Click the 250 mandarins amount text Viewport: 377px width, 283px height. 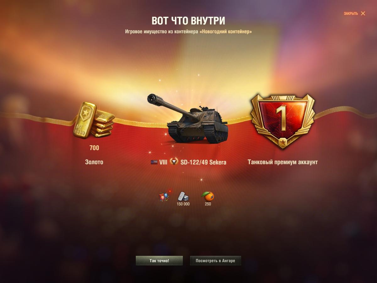pyautogui.click(x=208, y=204)
